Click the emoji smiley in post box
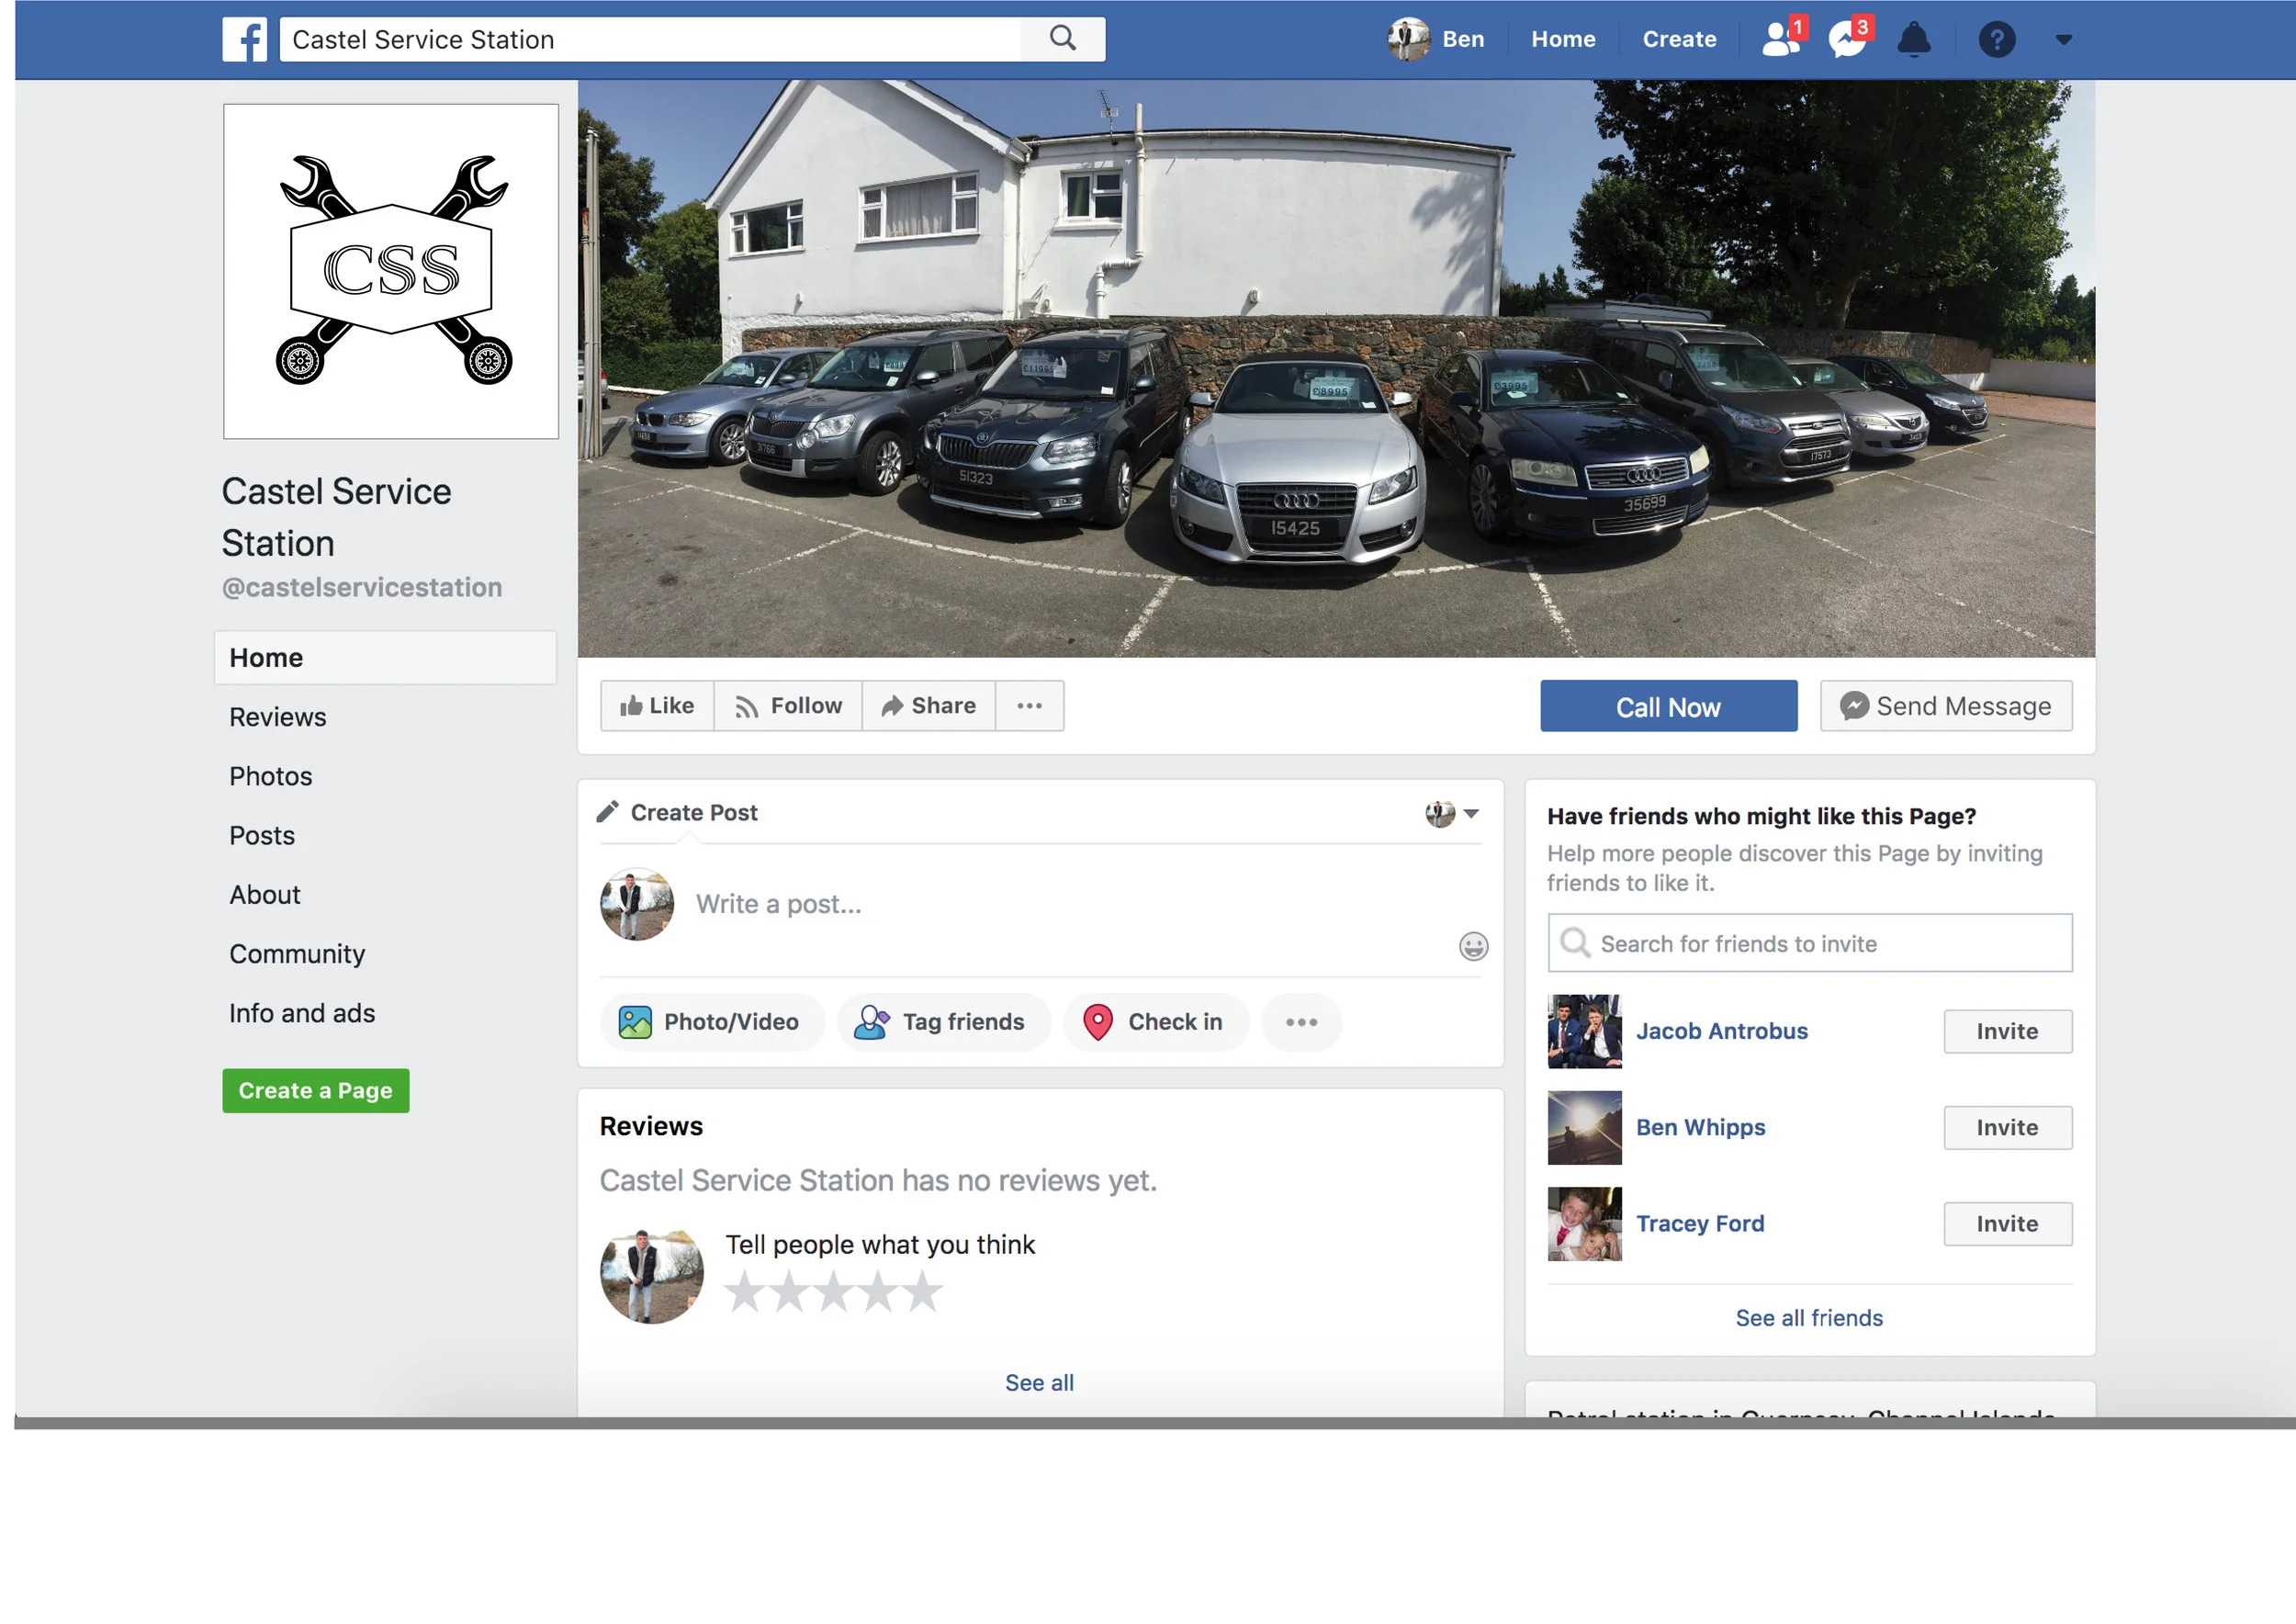The image size is (2296, 1624). click(1472, 946)
